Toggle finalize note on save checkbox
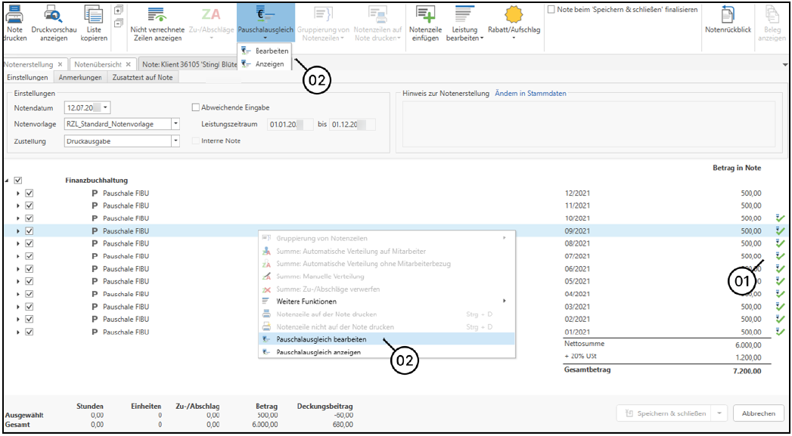 point(551,9)
